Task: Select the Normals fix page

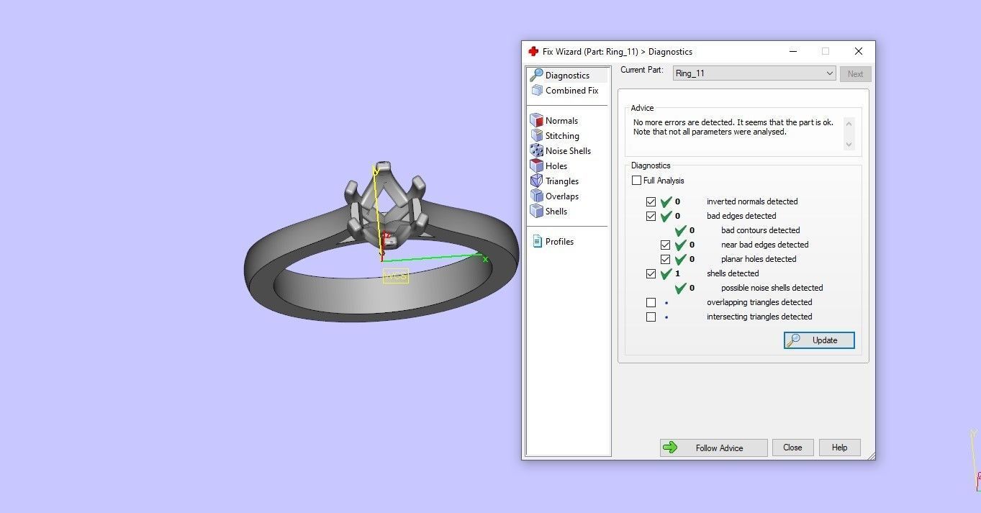Action: click(x=561, y=121)
